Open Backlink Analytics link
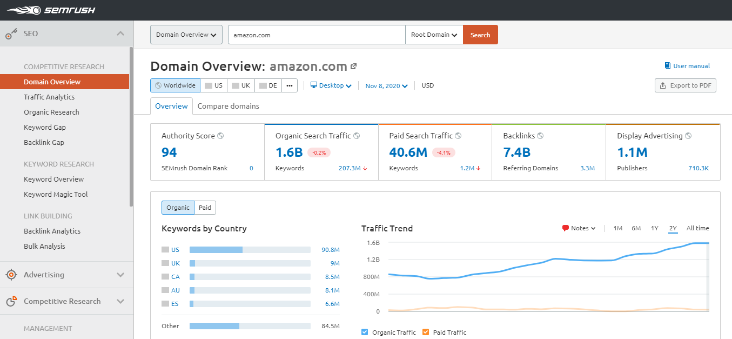The image size is (732, 339). coord(52,231)
